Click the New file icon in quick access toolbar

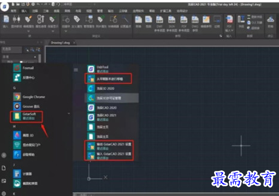coord(13,4)
